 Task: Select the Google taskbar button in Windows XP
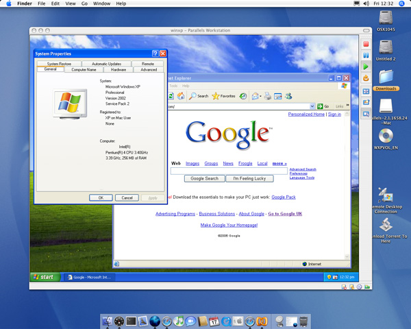pyautogui.click(x=89, y=278)
